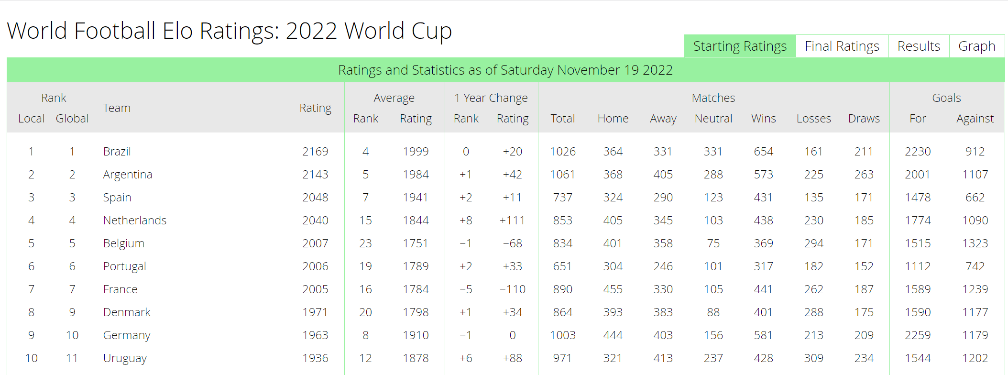Open Argentina's team page
1008x375 pixels.
(127, 174)
